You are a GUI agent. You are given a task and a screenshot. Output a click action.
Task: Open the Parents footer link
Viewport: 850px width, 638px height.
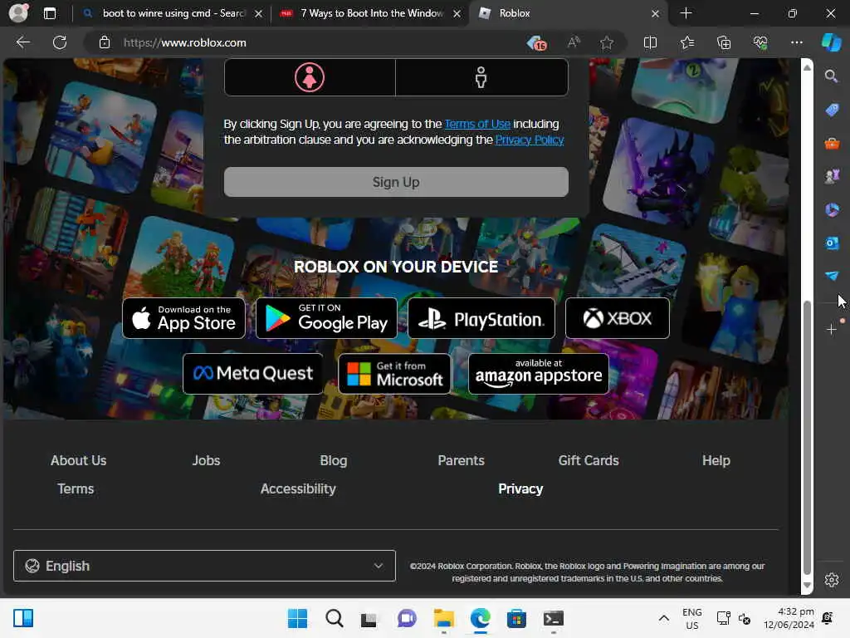point(461,460)
